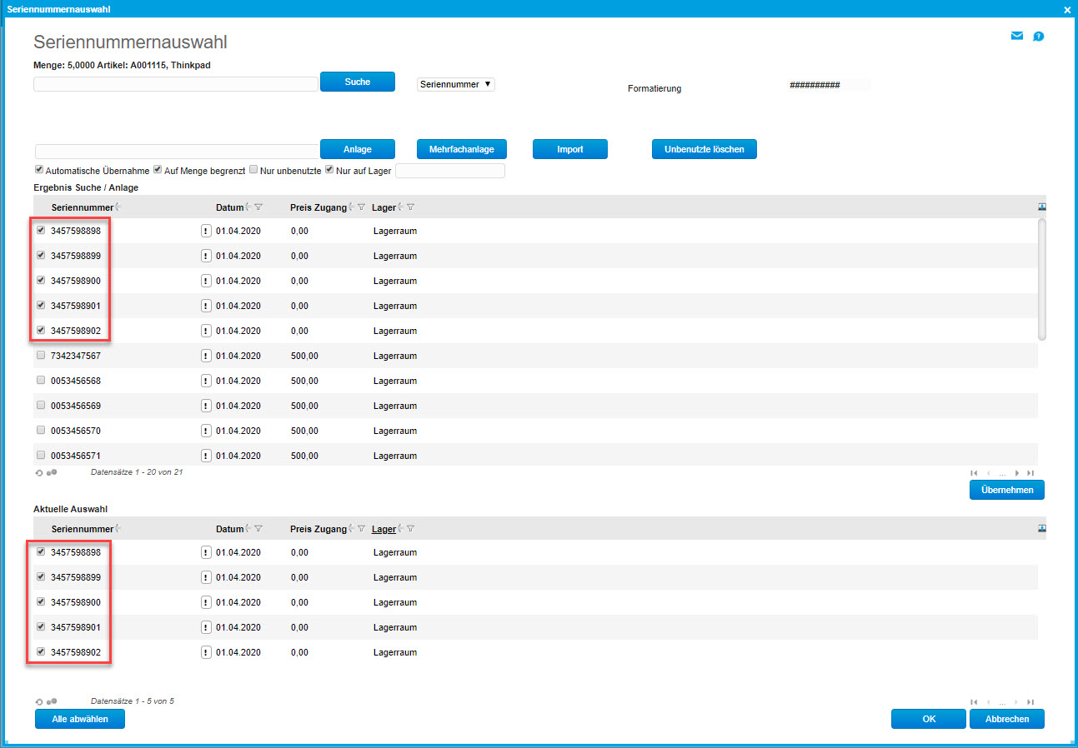Viewport: 1078px width, 748px height.
Task: Jump to first page of Ergebnis Suche / Anlage records
Action: [974, 473]
